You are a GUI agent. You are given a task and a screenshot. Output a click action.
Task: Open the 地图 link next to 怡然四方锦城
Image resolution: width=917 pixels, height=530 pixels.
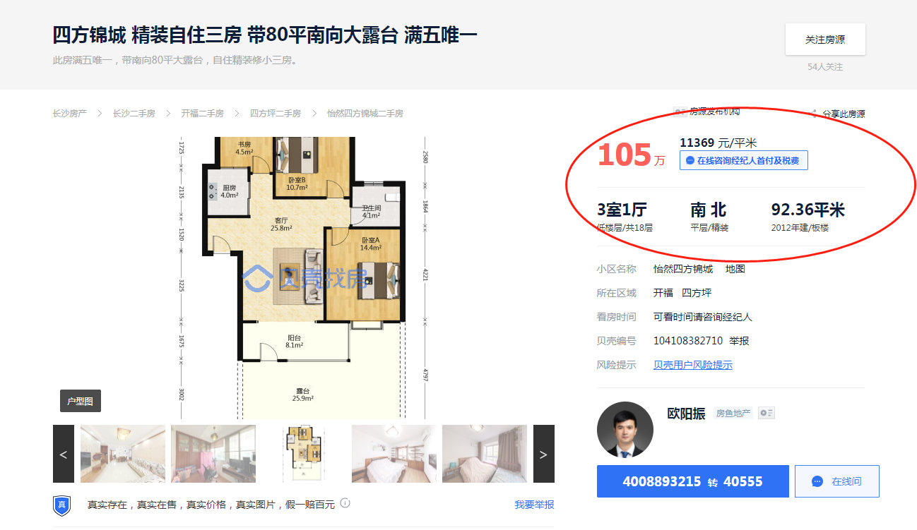pos(735,269)
